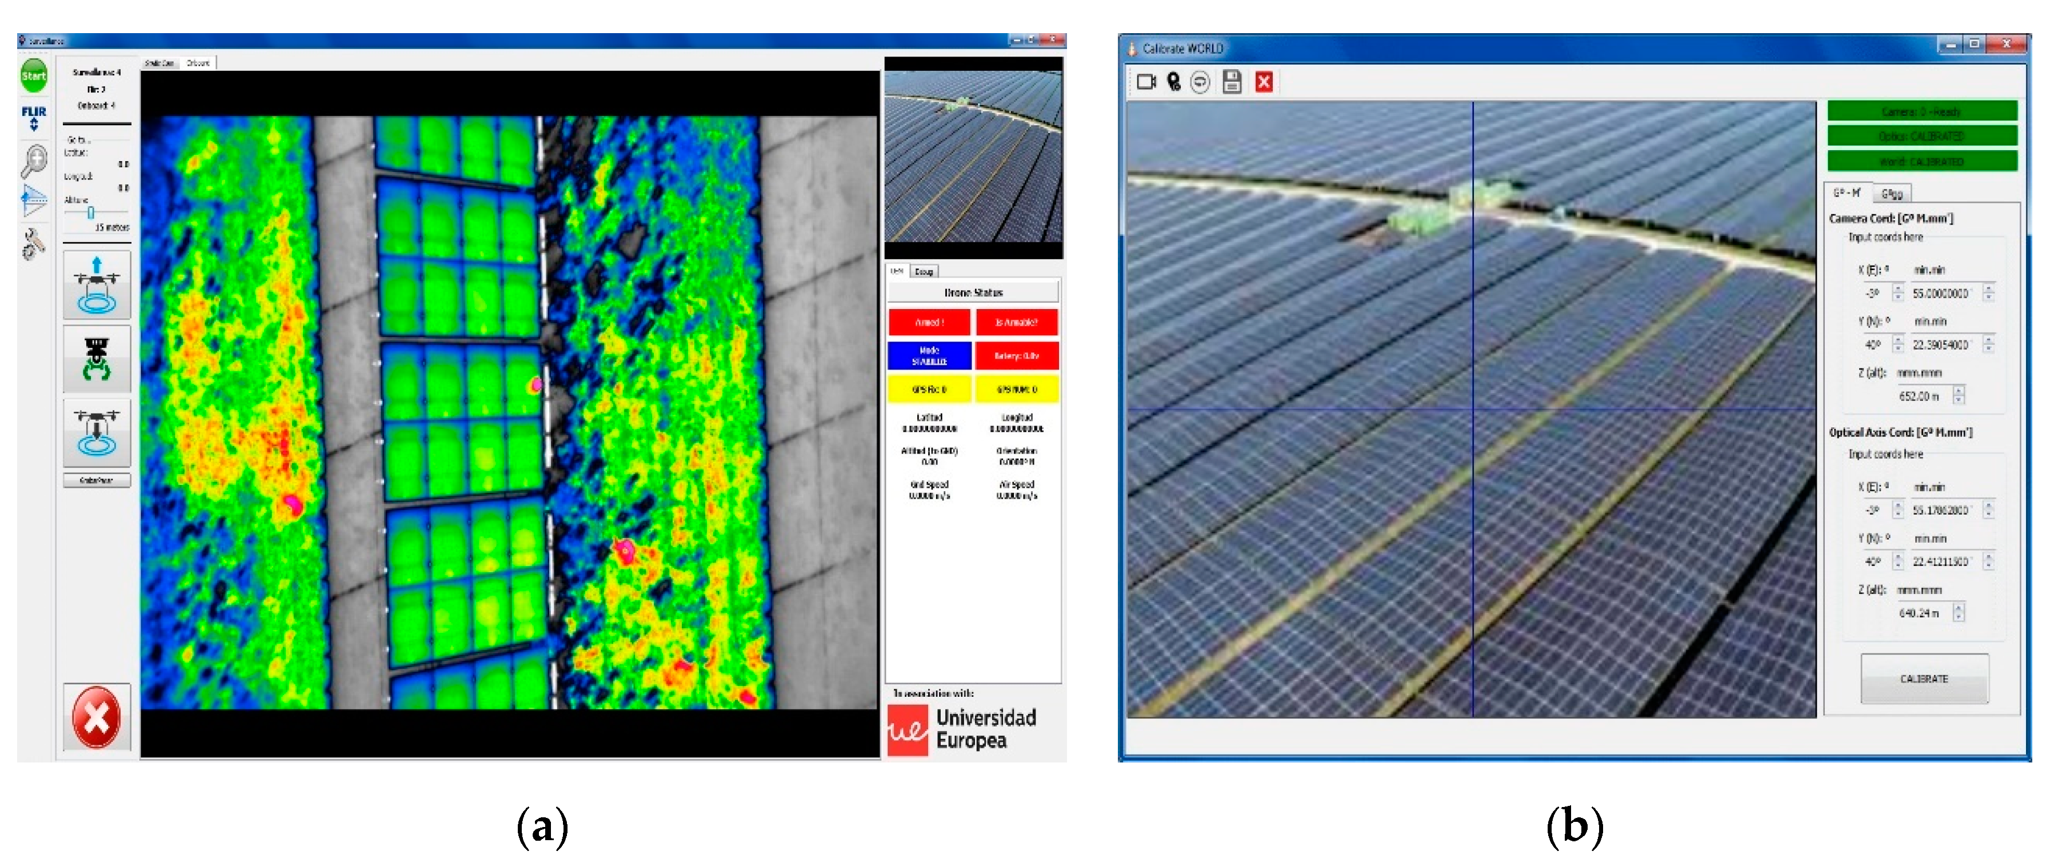Click the solar farm thumbnail preview

point(973,157)
